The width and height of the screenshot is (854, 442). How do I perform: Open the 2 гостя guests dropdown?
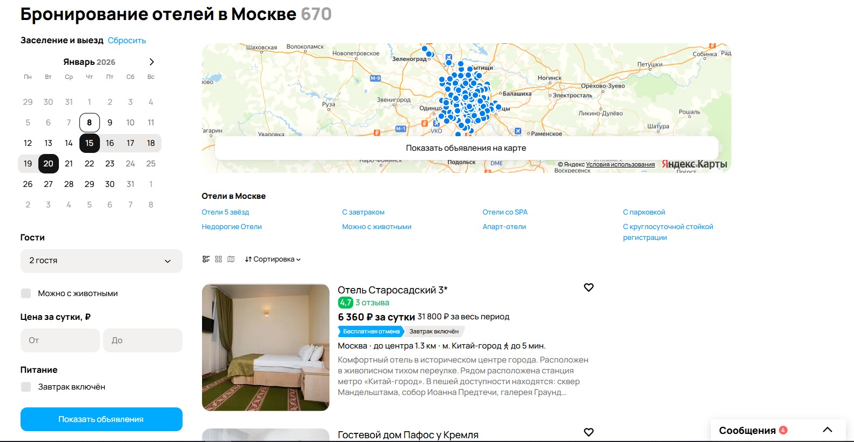(x=101, y=261)
